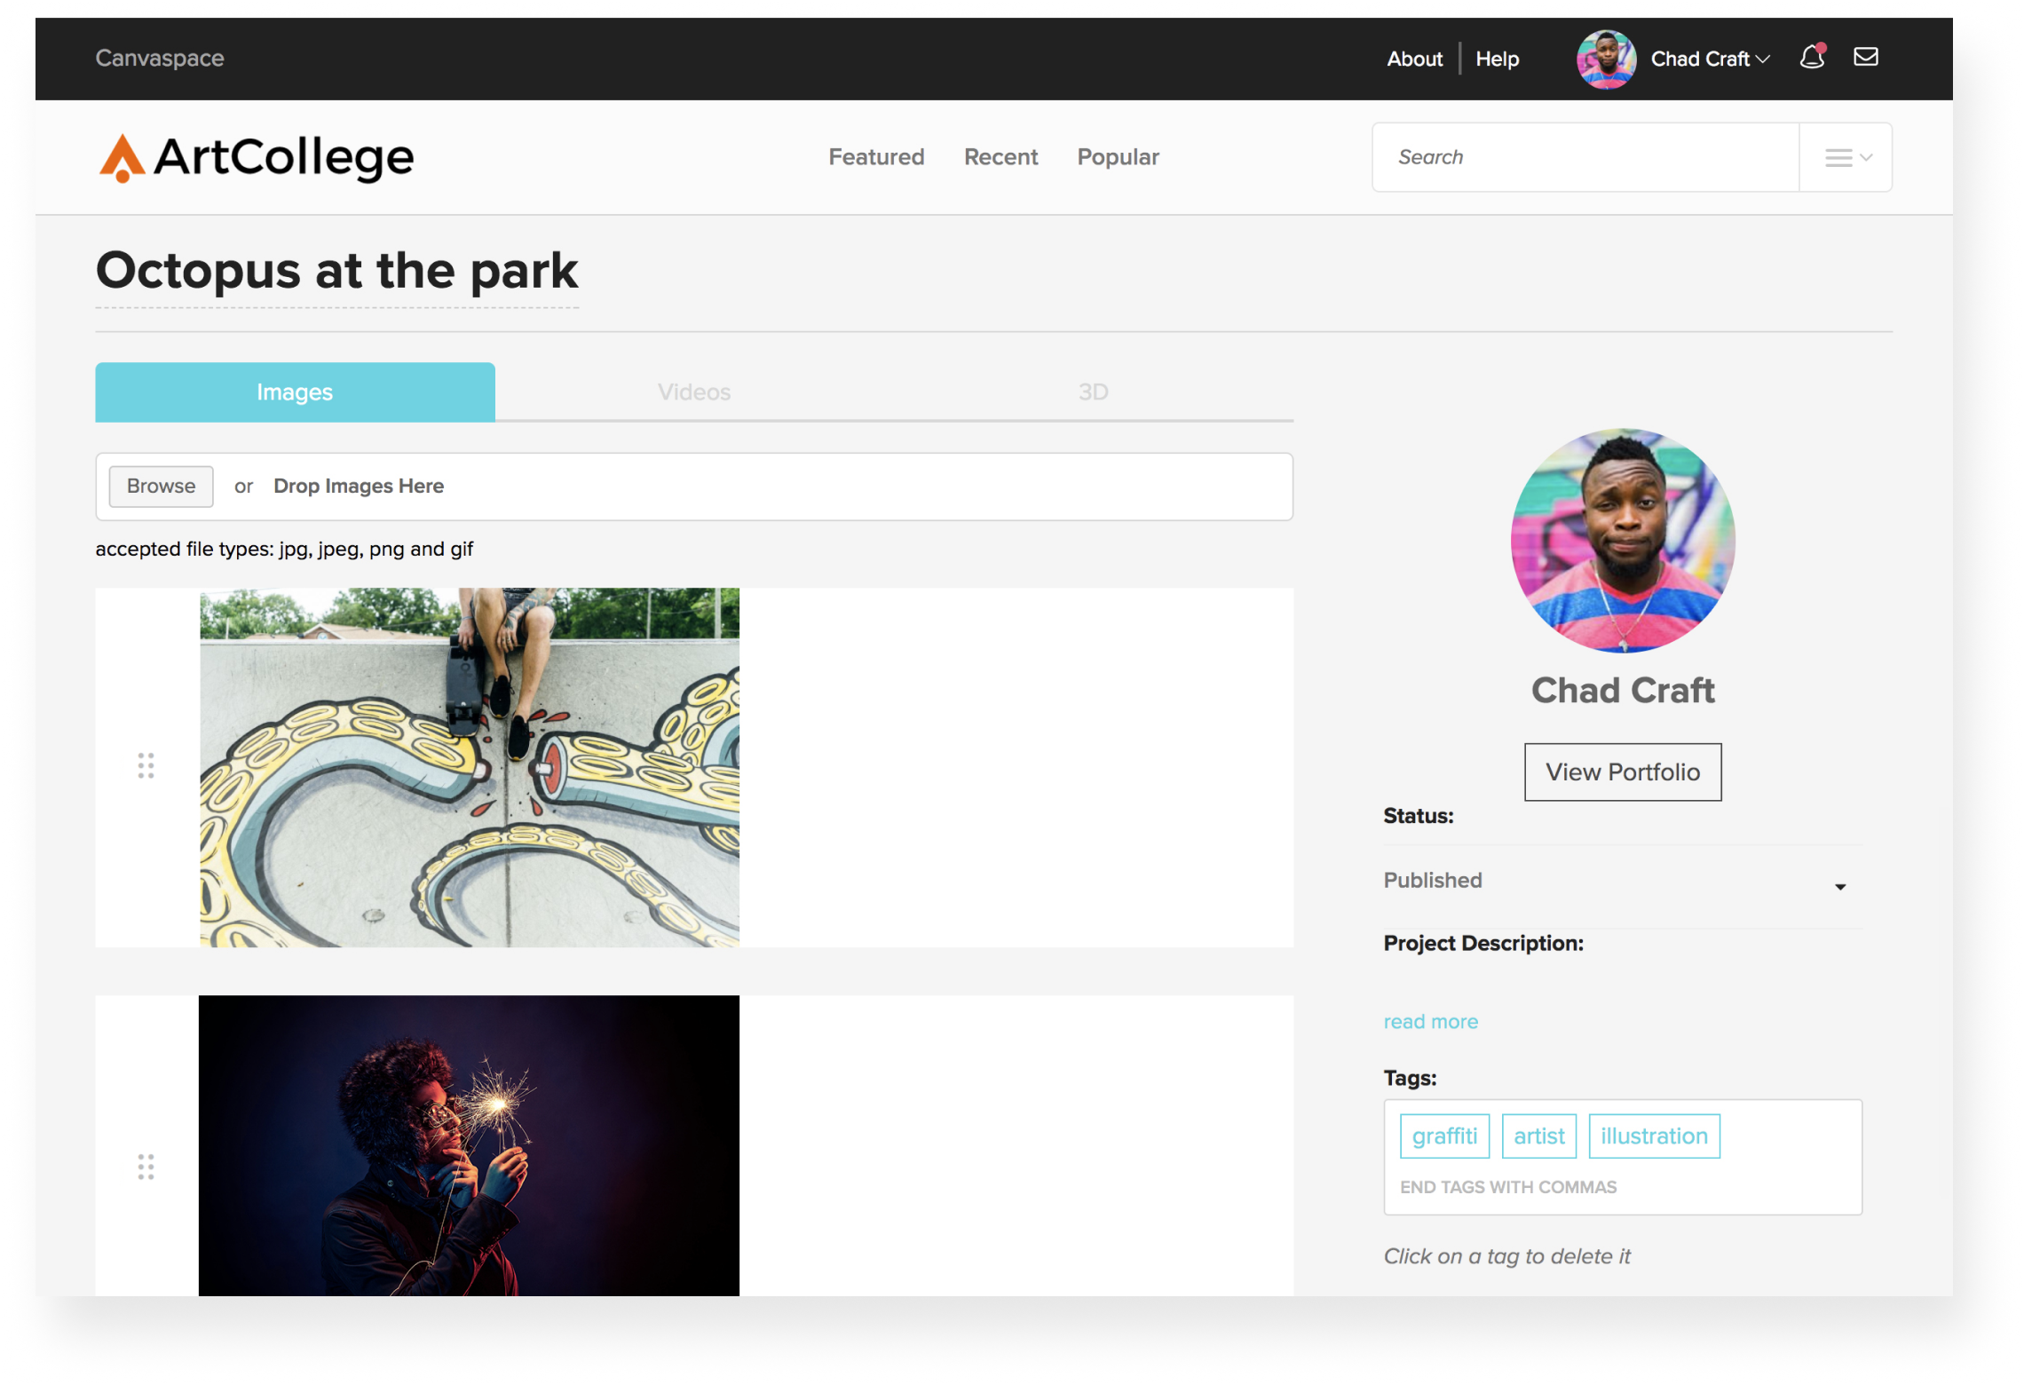Viewport: 2024px width, 1385px height.
Task: Select the sparkler portrait image thumbnail
Action: [469, 1145]
